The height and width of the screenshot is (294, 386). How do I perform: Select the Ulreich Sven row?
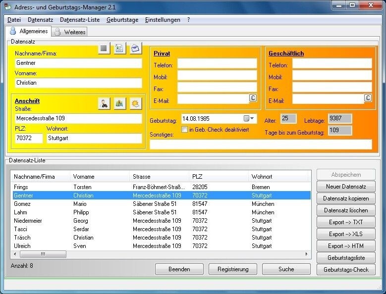point(162,246)
